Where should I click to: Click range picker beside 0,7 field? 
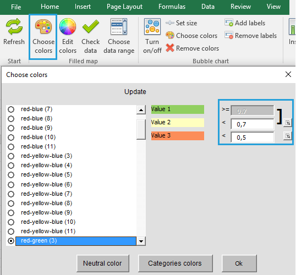[288, 123]
